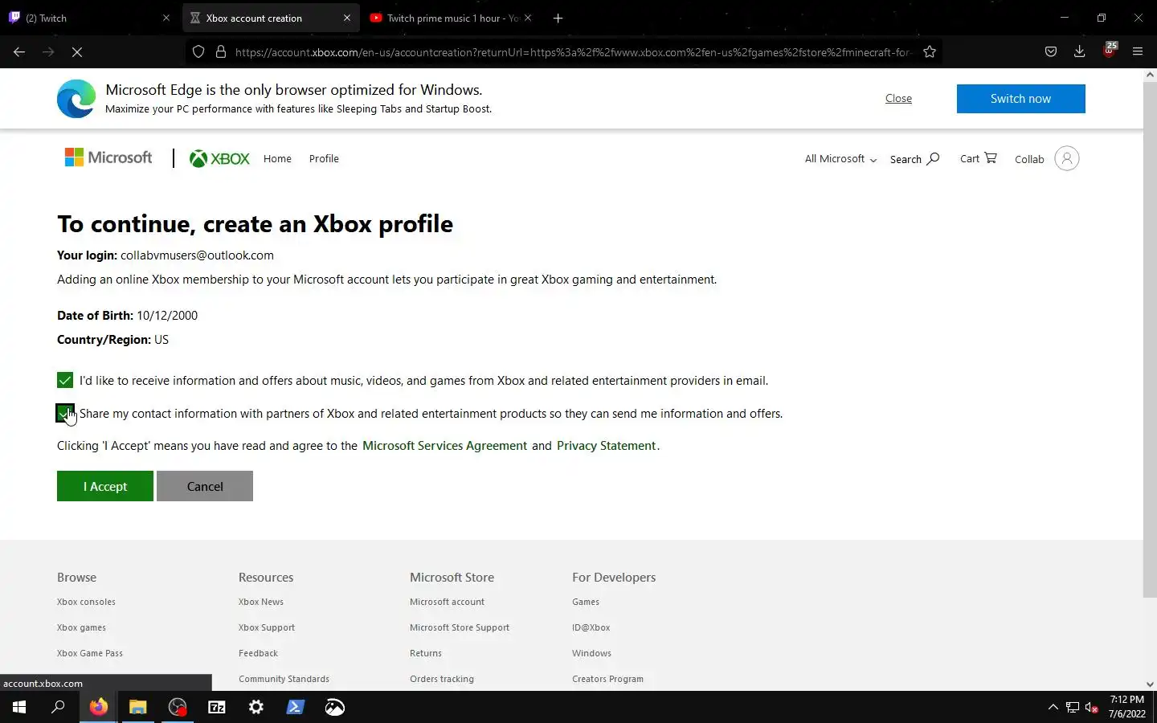Click the network icon in system tray
Screen dimensions: 1157x723
[1072, 708]
